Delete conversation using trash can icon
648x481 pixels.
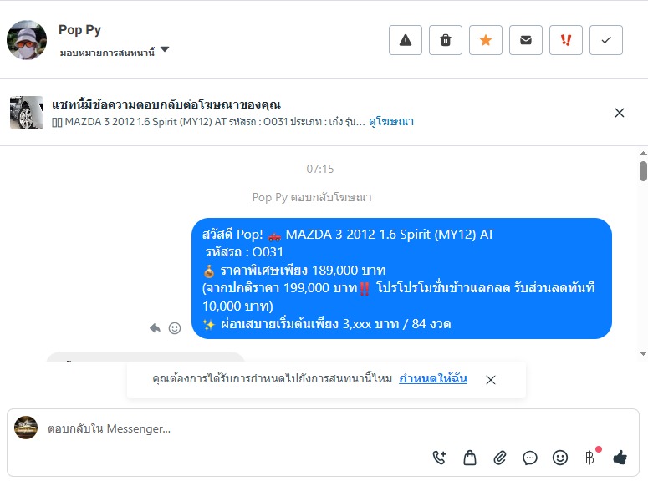click(x=445, y=40)
